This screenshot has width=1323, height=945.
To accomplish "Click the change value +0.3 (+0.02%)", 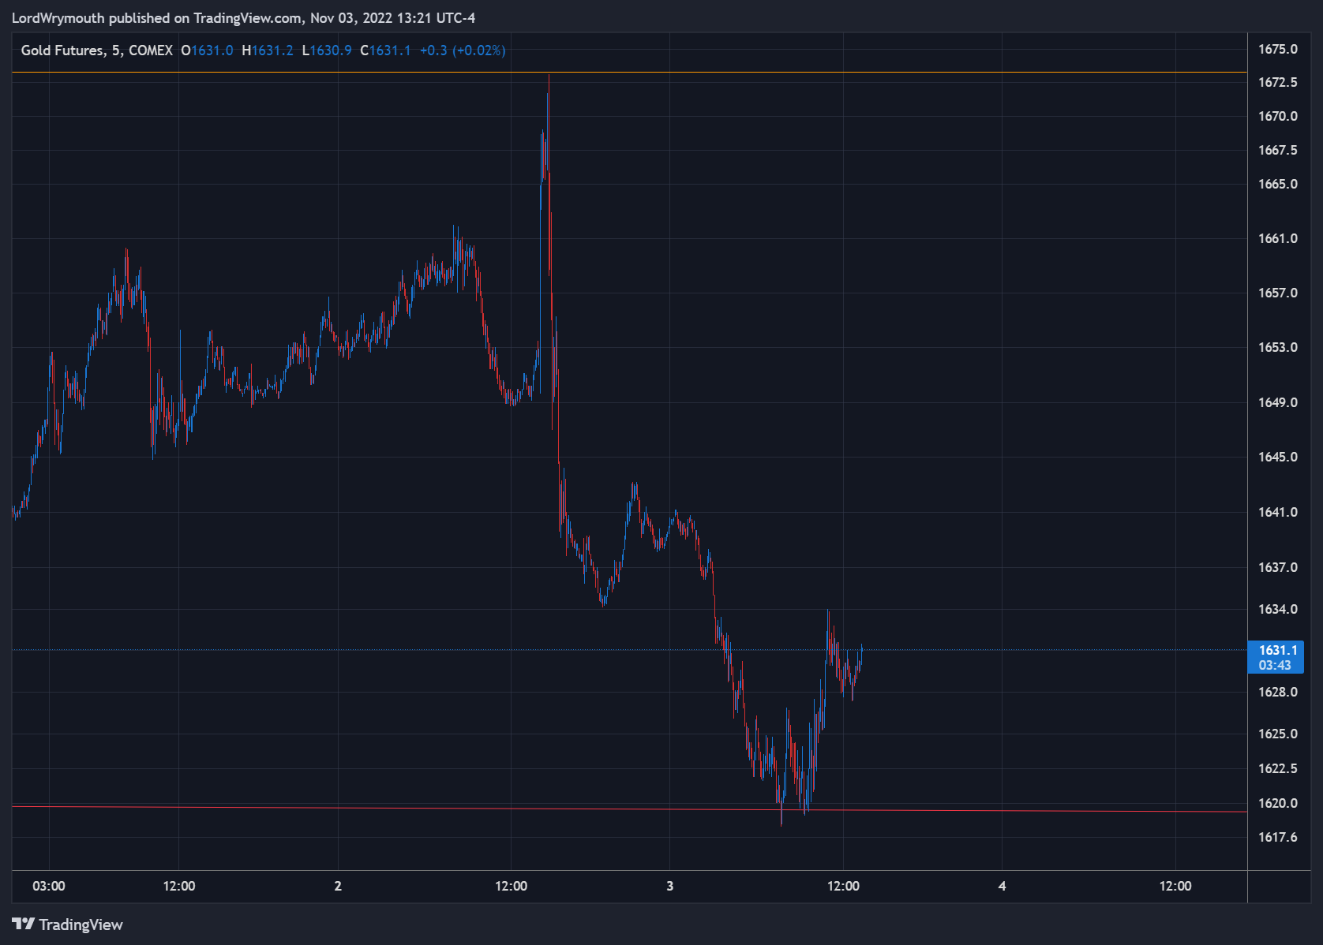I will (x=463, y=50).
